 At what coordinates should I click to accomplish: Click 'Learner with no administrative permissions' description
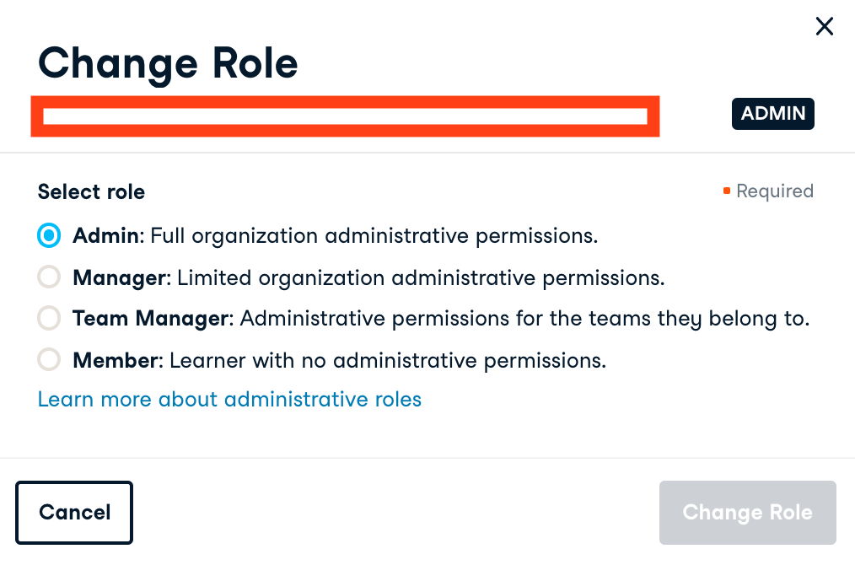388,361
